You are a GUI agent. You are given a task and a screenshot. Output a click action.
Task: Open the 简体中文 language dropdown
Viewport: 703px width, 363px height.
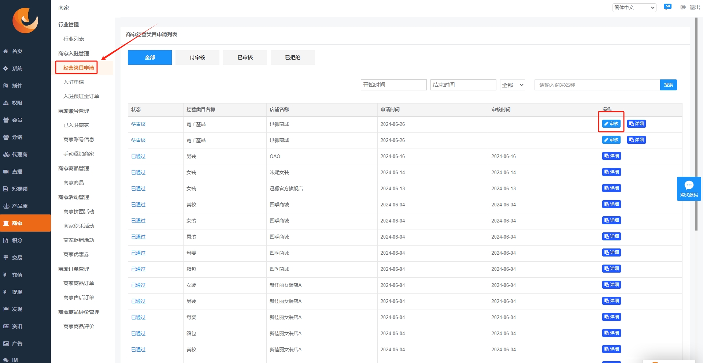click(634, 7)
